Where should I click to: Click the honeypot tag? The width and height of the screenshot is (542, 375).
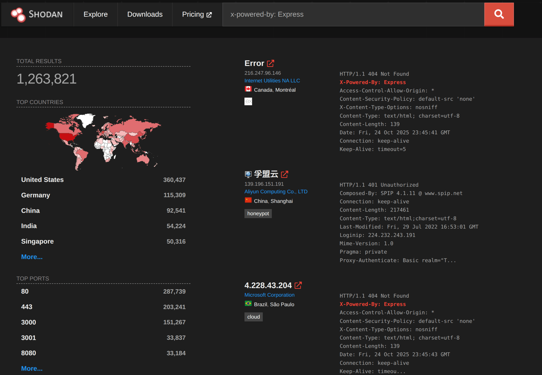(258, 214)
